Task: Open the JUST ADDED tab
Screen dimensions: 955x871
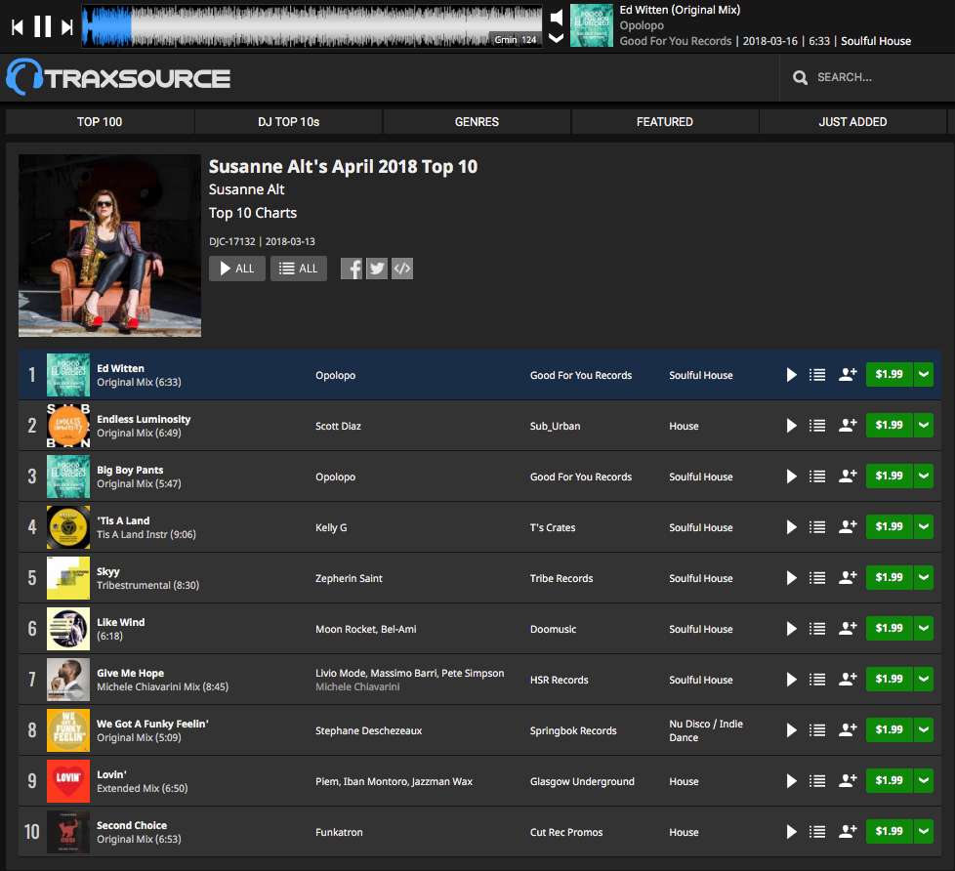Action: (852, 122)
